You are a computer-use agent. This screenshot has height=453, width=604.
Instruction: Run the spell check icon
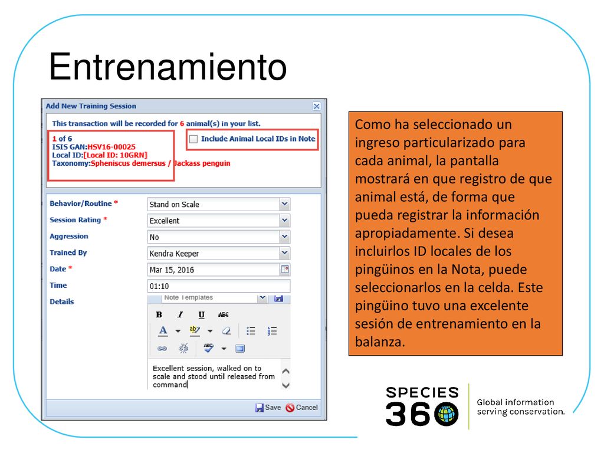(208, 348)
